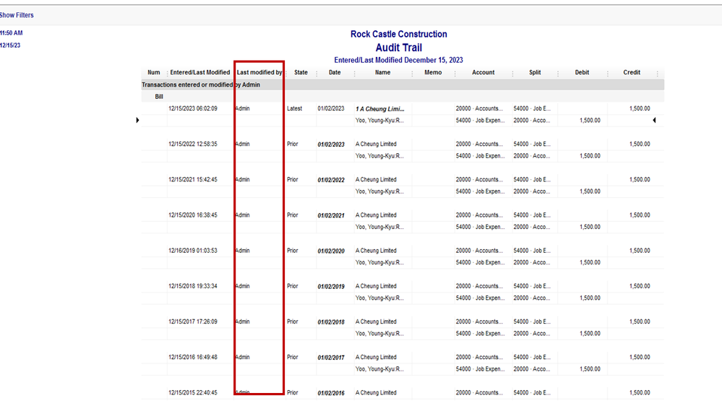Image resolution: width=722 pixels, height=406 pixels.
Task: Click Admin in the 12/15/2023 06:02:09 row
Action: 243,108
